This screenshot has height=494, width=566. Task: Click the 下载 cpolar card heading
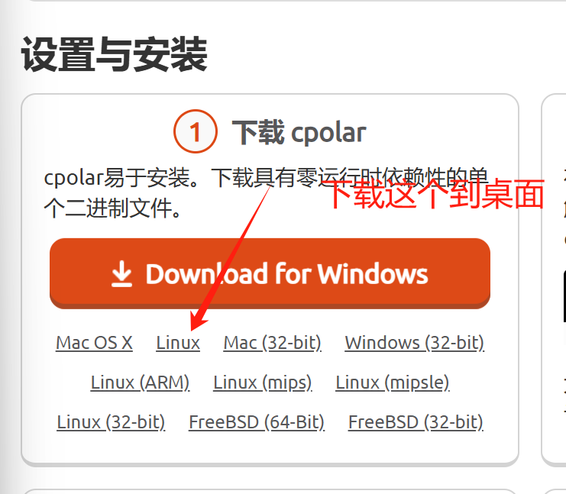[299, 132]
